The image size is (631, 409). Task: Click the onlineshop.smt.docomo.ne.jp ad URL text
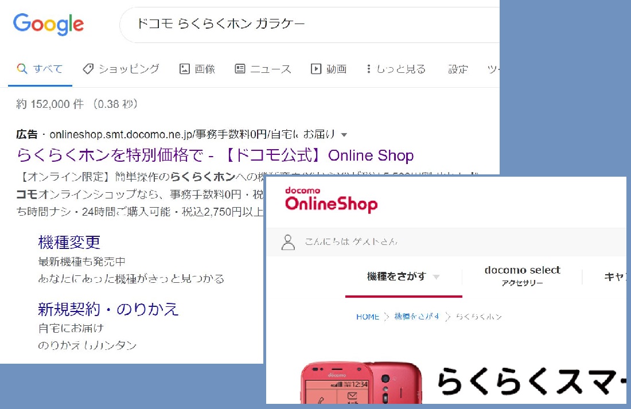[192, 134]
